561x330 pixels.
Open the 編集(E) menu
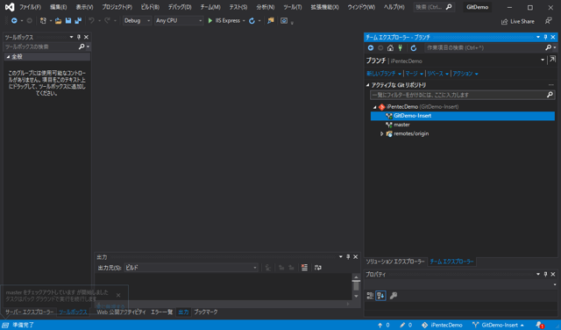(x=59, y=7)
